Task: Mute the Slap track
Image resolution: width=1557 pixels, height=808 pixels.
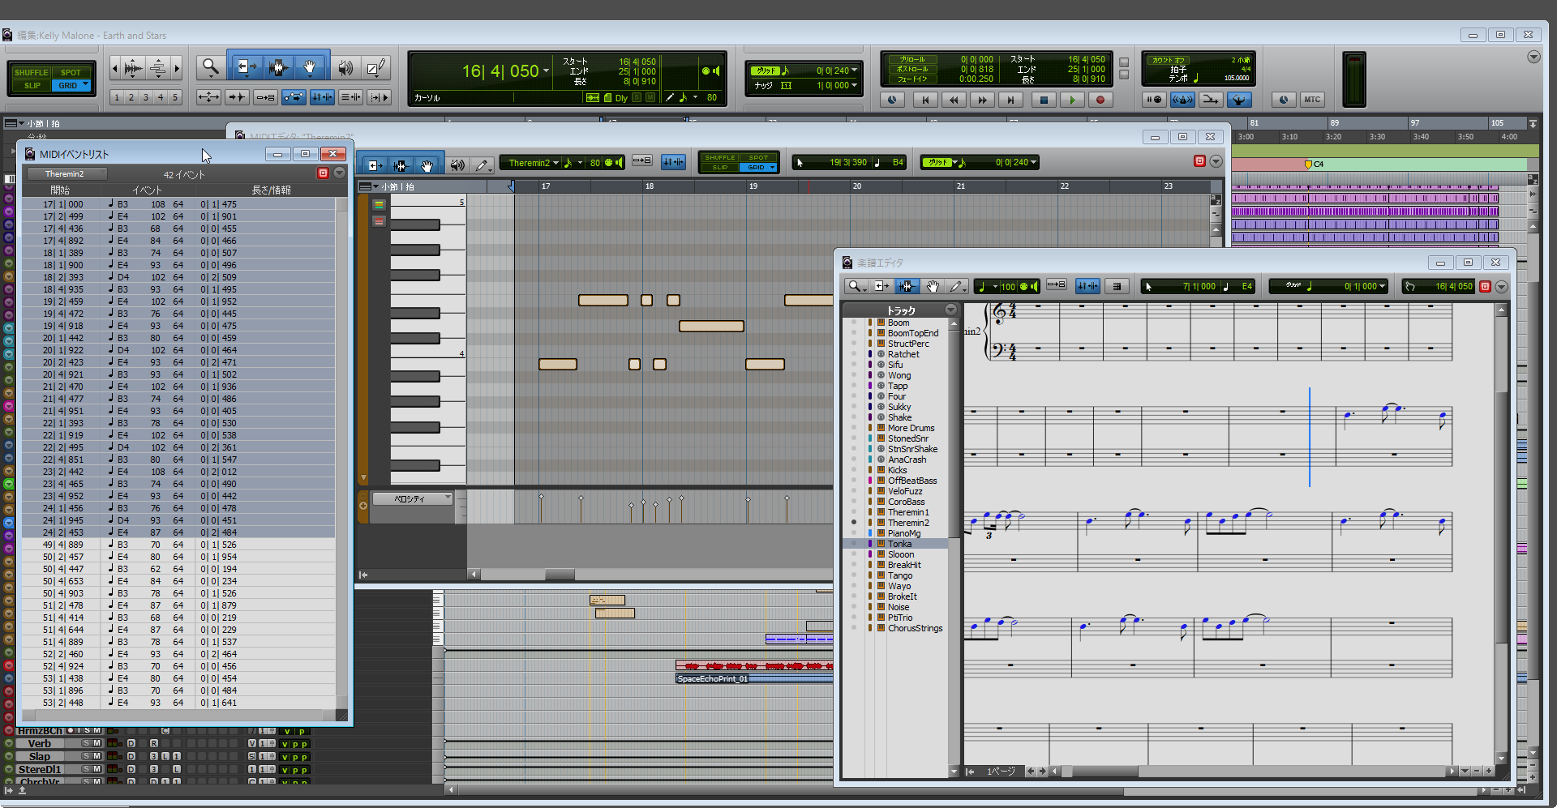Action: tap(97, 756)
